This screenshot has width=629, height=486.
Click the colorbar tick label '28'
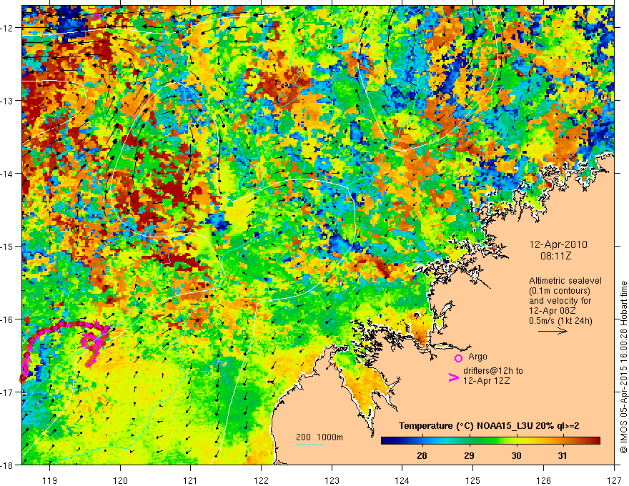point(422,455)
